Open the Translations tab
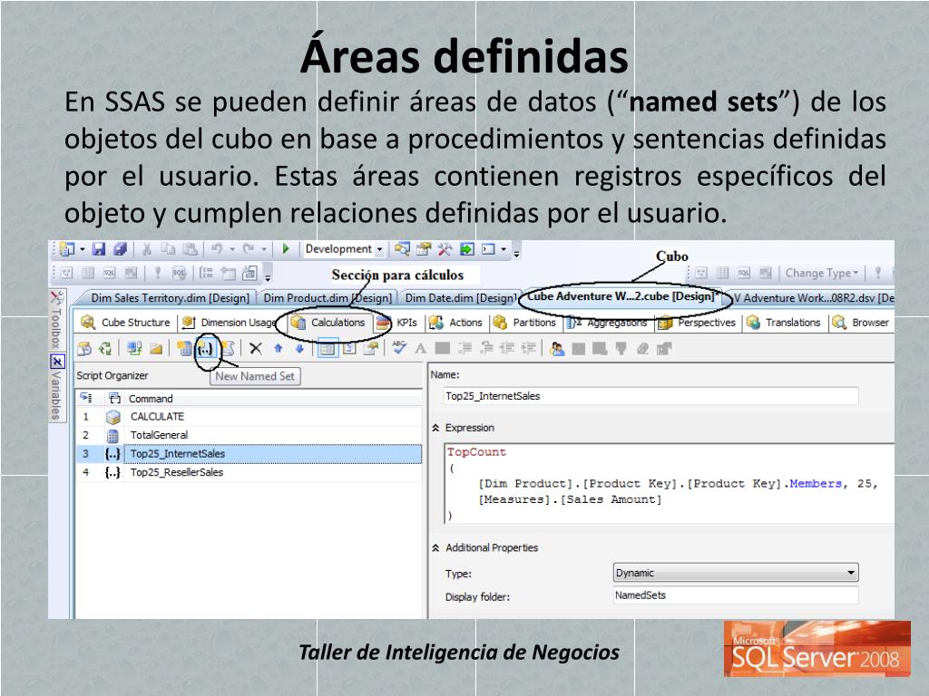Screen dimensions: 929x696 tap(784, 323)
